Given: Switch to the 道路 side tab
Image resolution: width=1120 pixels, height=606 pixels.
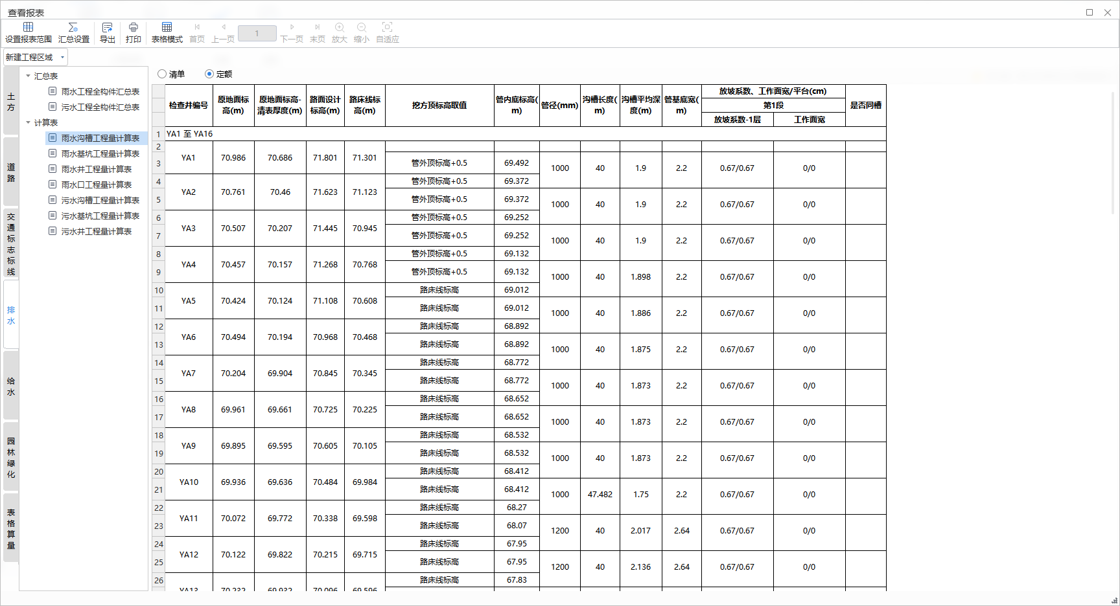Looking at the screenshot, I should pyautogui.click(x=11, y=172).
